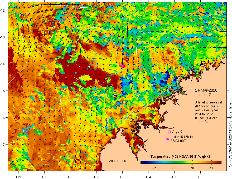Click longitude axis label 124

point(148,177)
